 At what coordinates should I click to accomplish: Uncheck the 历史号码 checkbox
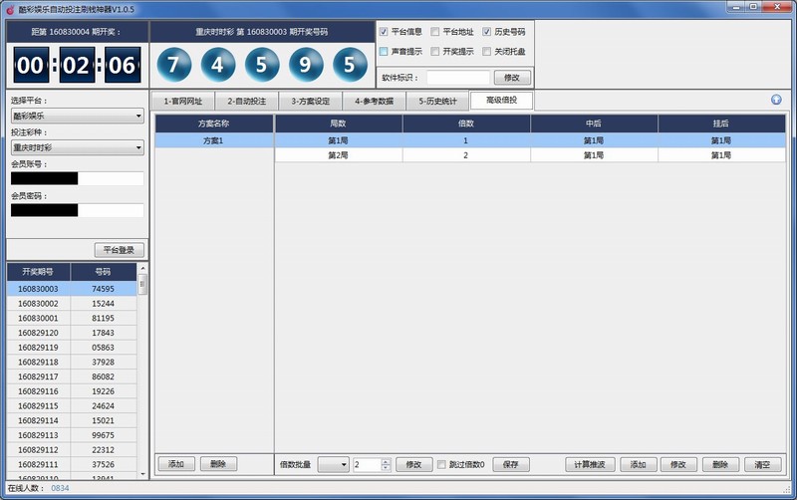click(x=487, y=32)
